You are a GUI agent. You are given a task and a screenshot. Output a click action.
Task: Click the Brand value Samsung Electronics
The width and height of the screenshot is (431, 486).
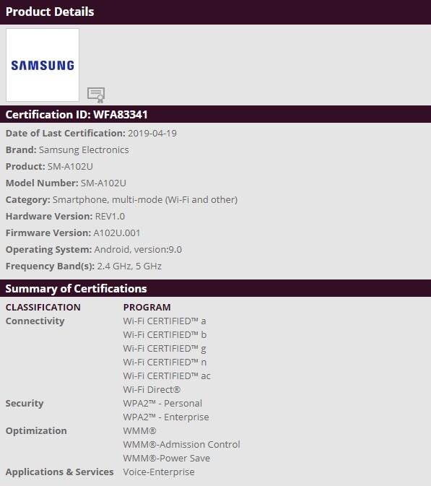pyautogui.click(x=84, y=150)
